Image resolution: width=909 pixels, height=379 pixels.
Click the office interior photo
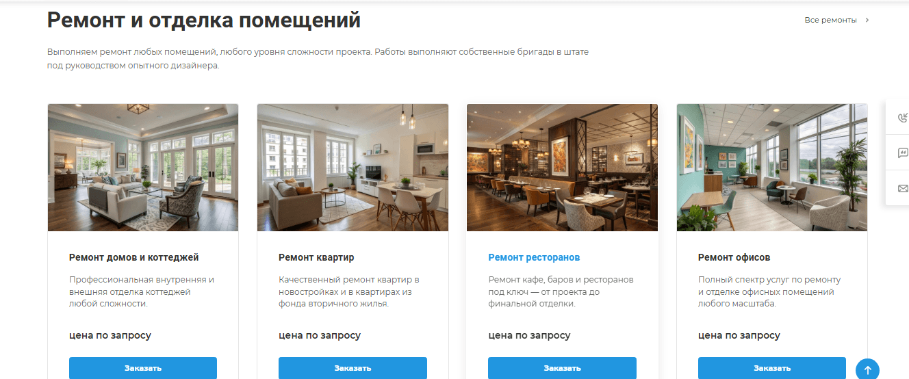(772, 168)
